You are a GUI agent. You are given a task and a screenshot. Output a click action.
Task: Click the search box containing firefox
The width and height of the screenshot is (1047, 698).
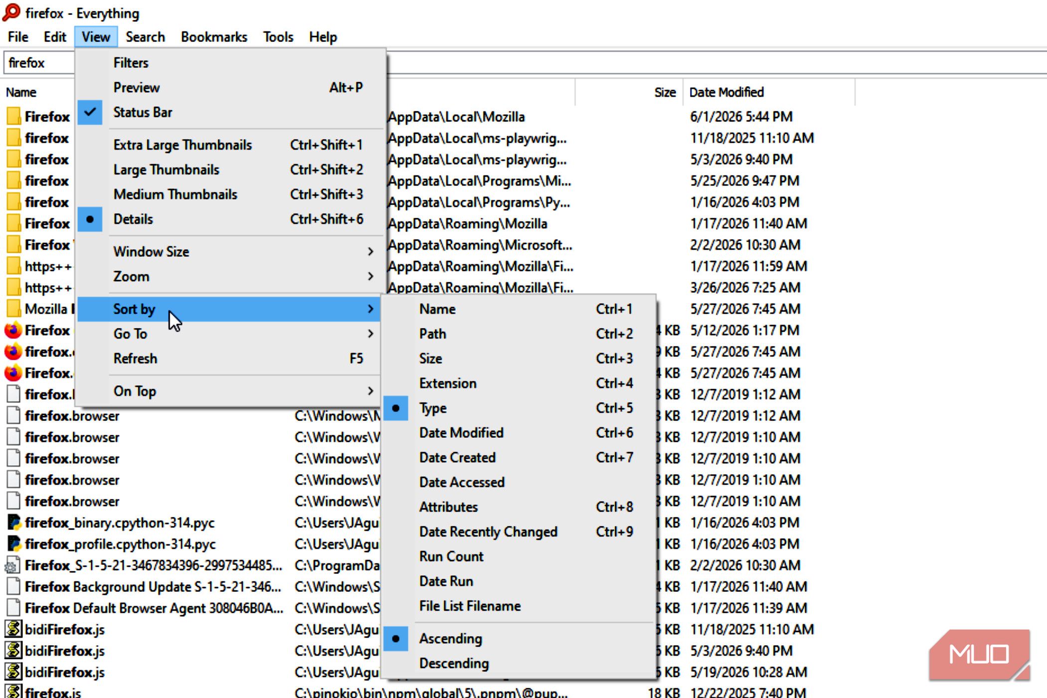(x=39, y=63)
